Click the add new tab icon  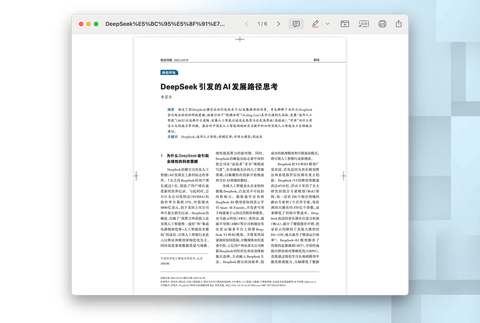(x=345, y=24)
